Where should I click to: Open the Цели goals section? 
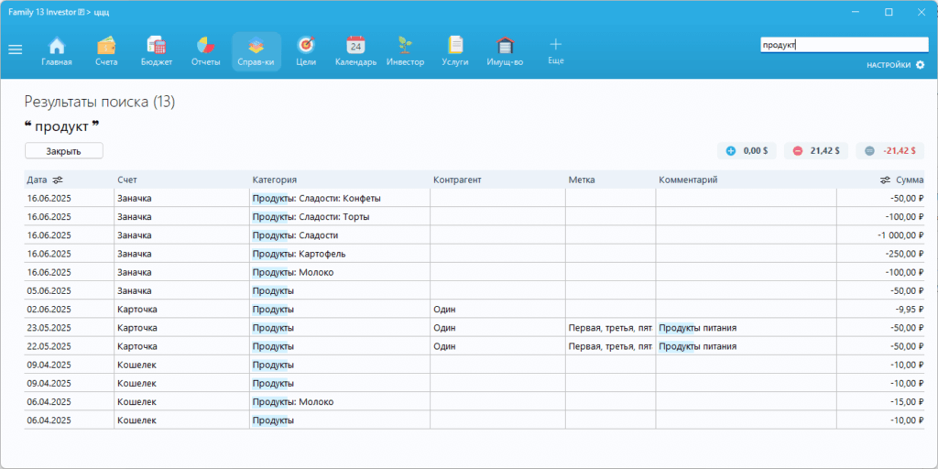306,51
